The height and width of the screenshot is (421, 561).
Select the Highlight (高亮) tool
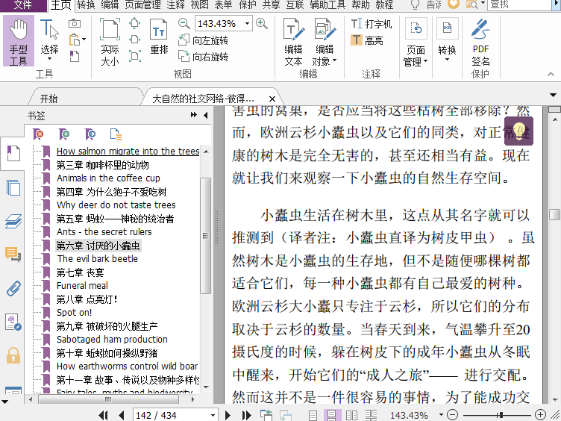(367, 40)
